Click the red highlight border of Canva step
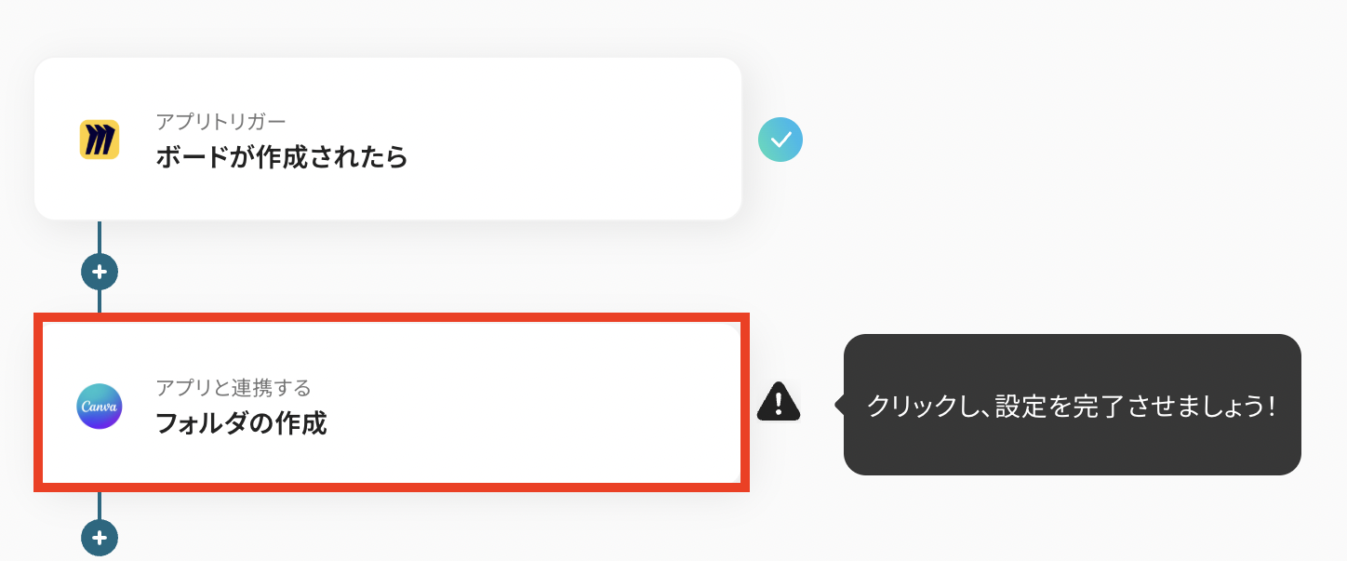1347x561 pixels. 391,318
